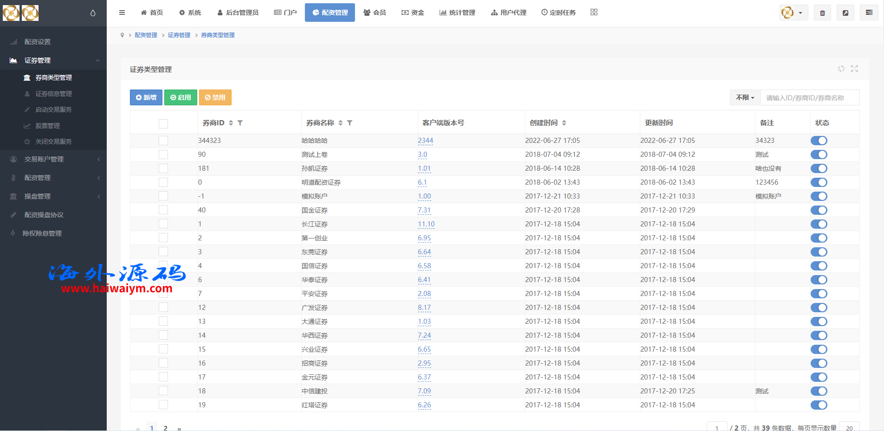Click the refresh icon in panel header
Screen dimensions: 884x431
click(x=841, y=69)
